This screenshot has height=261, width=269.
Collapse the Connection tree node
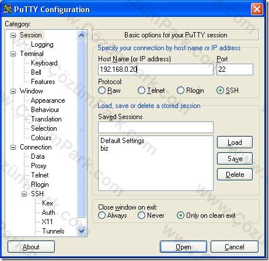click(x=13, y=147)
